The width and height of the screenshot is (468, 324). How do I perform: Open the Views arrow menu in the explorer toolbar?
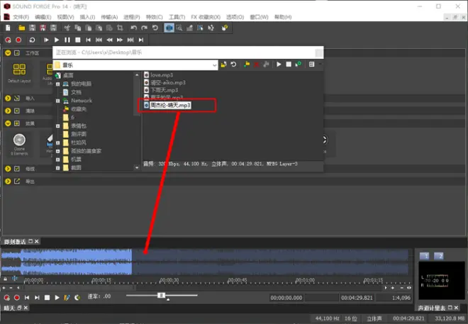(321, 64)
